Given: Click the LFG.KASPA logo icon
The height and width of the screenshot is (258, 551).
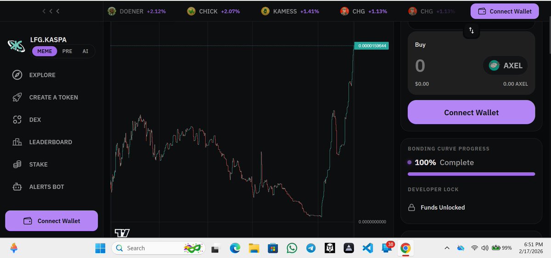Looking at the screenshot, I should click(16, 46).
